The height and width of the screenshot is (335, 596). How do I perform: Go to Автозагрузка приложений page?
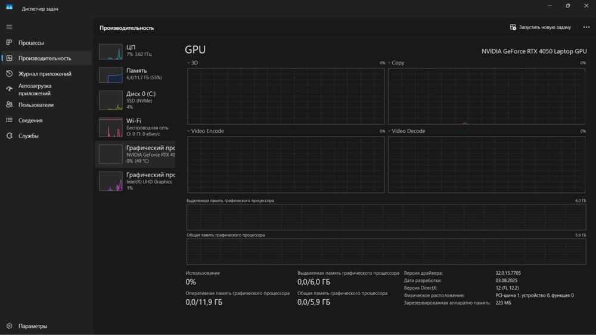[x=46, y=89]
